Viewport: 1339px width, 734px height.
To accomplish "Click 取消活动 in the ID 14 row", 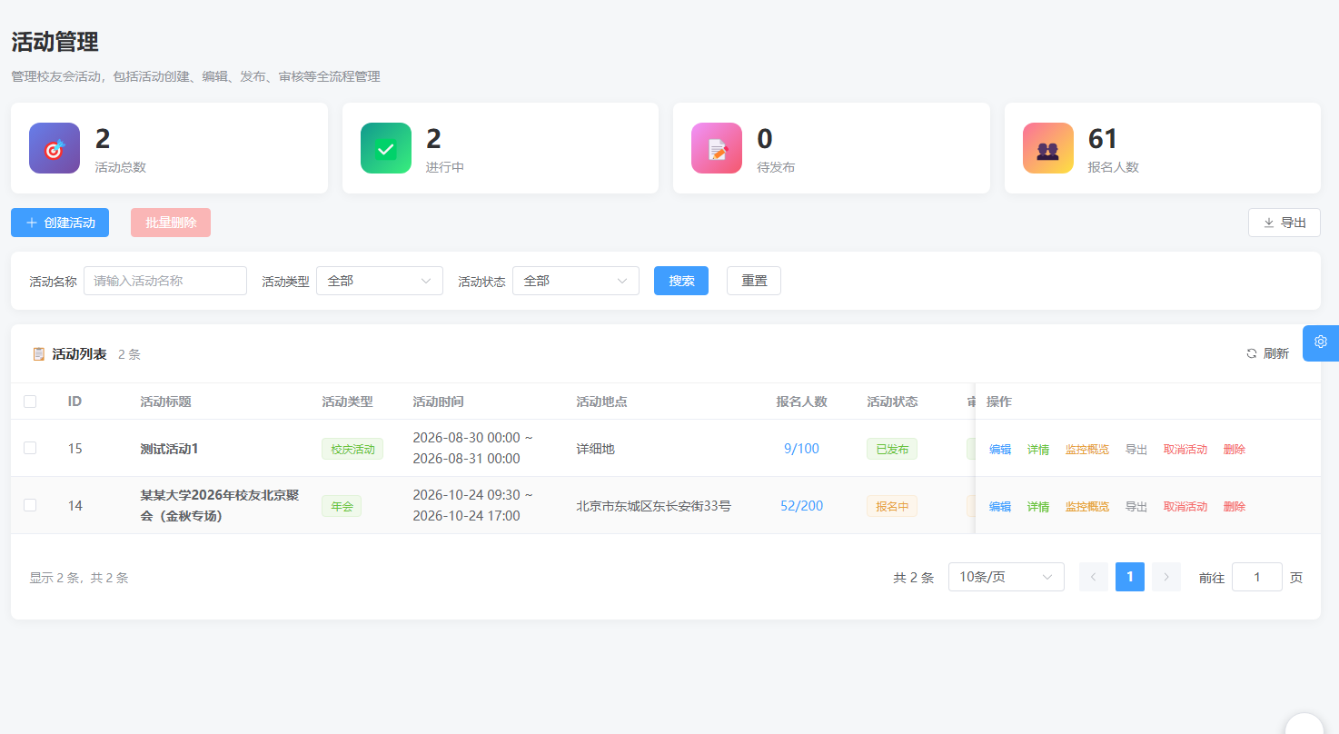I will pos(1185,507).
